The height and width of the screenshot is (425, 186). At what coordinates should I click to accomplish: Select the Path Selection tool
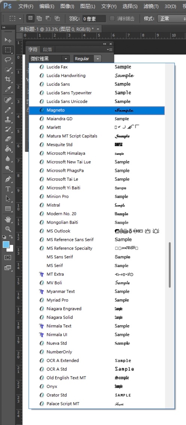[x=8, y=198]
